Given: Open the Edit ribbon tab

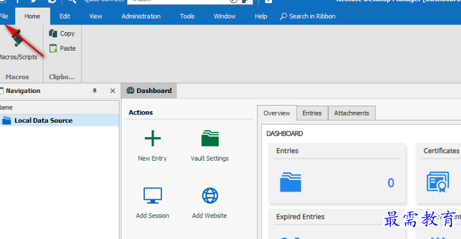Looking at the screenshot, I should tap(65, 16).
